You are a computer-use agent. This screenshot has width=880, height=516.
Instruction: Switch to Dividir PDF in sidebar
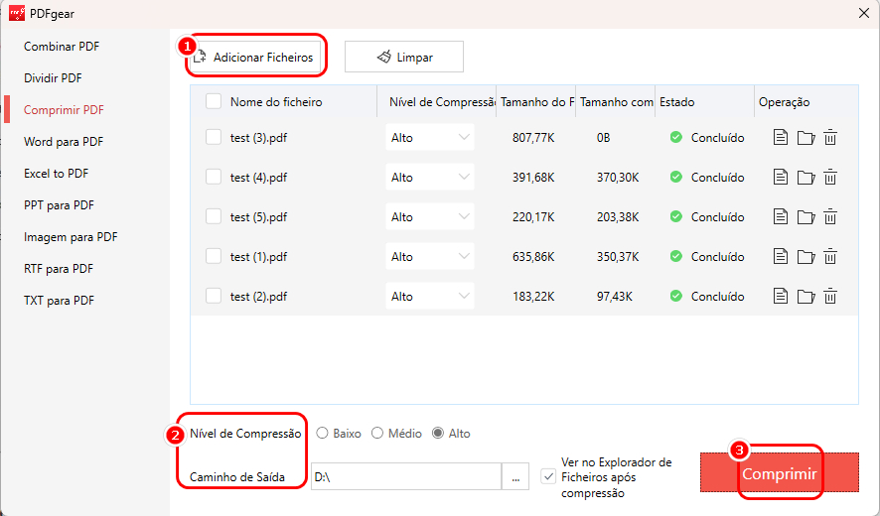pos(53,78)
